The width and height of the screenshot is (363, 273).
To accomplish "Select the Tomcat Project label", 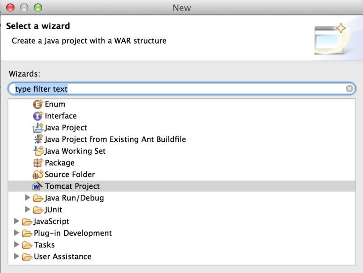I will click(72, 186).
